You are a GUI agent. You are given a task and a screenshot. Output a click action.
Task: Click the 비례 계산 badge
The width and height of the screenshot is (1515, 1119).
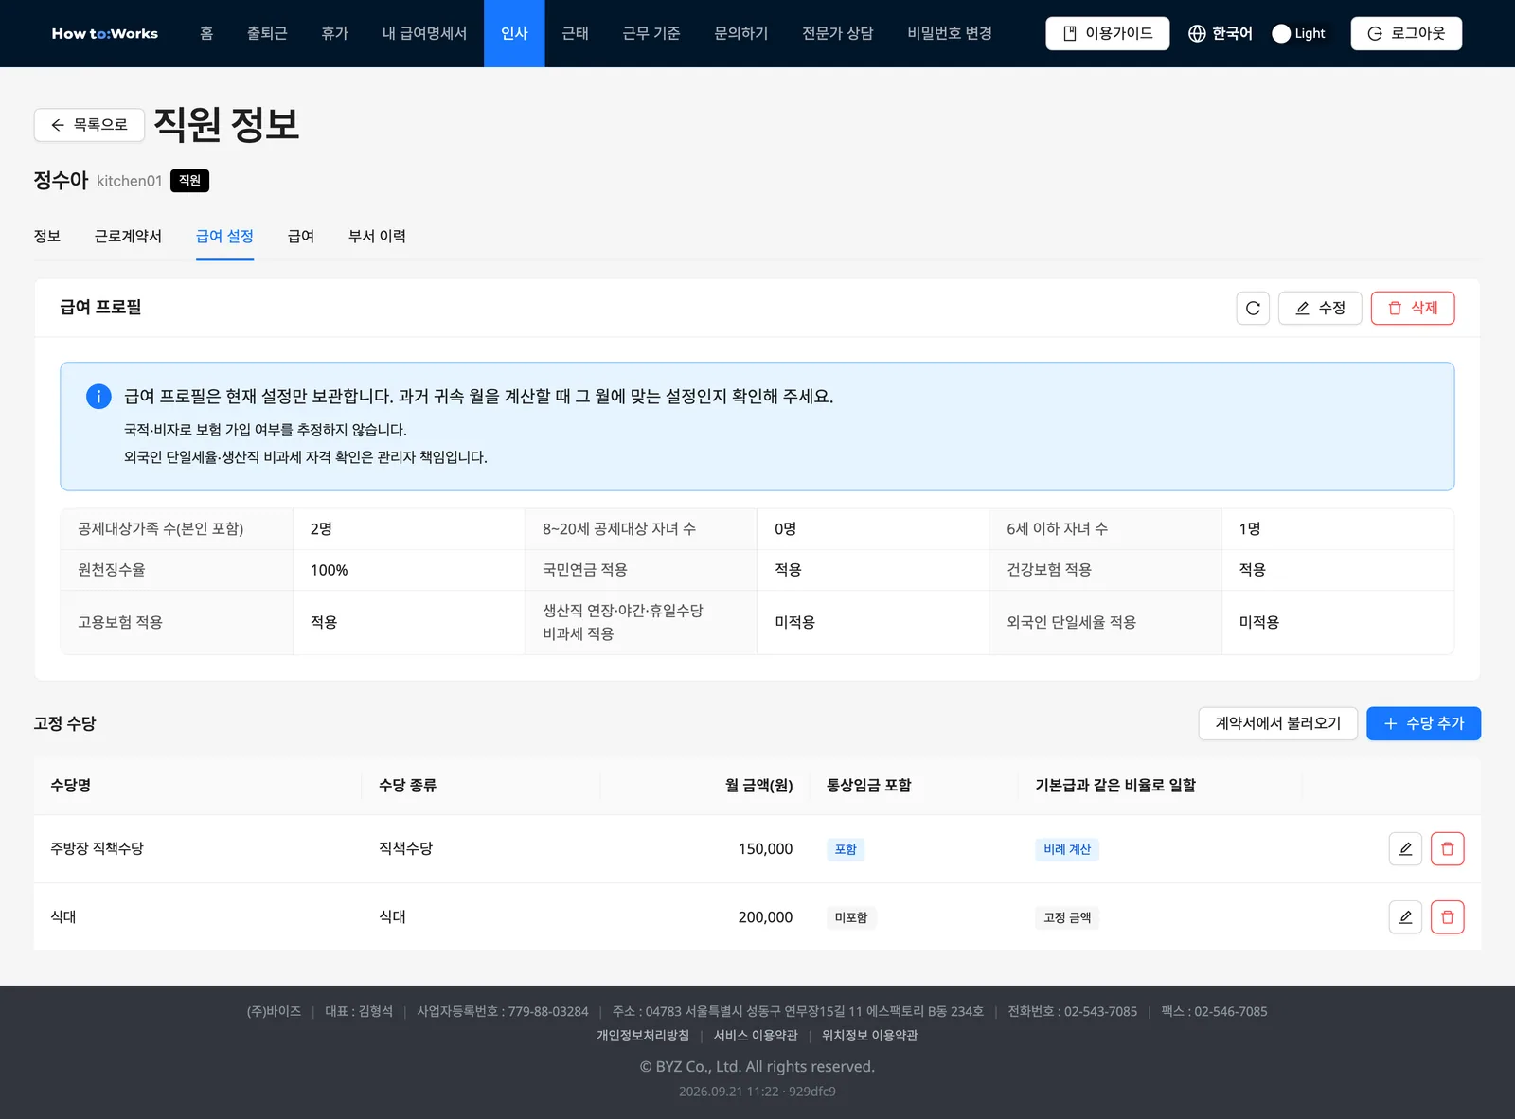(1067, 849)
